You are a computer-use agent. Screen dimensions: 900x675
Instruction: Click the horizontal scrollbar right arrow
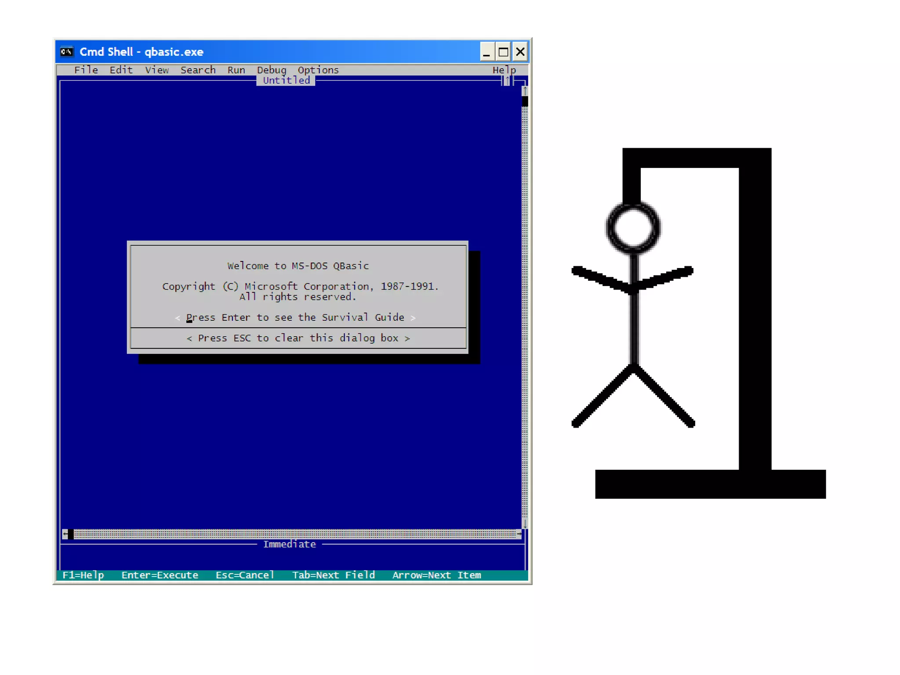point(519,534)
